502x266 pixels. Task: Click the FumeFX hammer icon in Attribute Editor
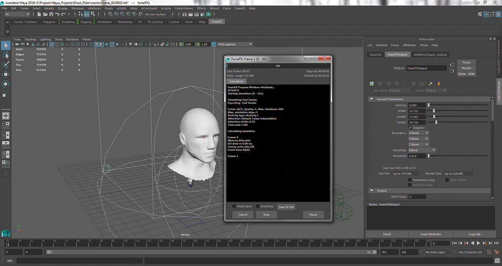click(x=430, y=84)
